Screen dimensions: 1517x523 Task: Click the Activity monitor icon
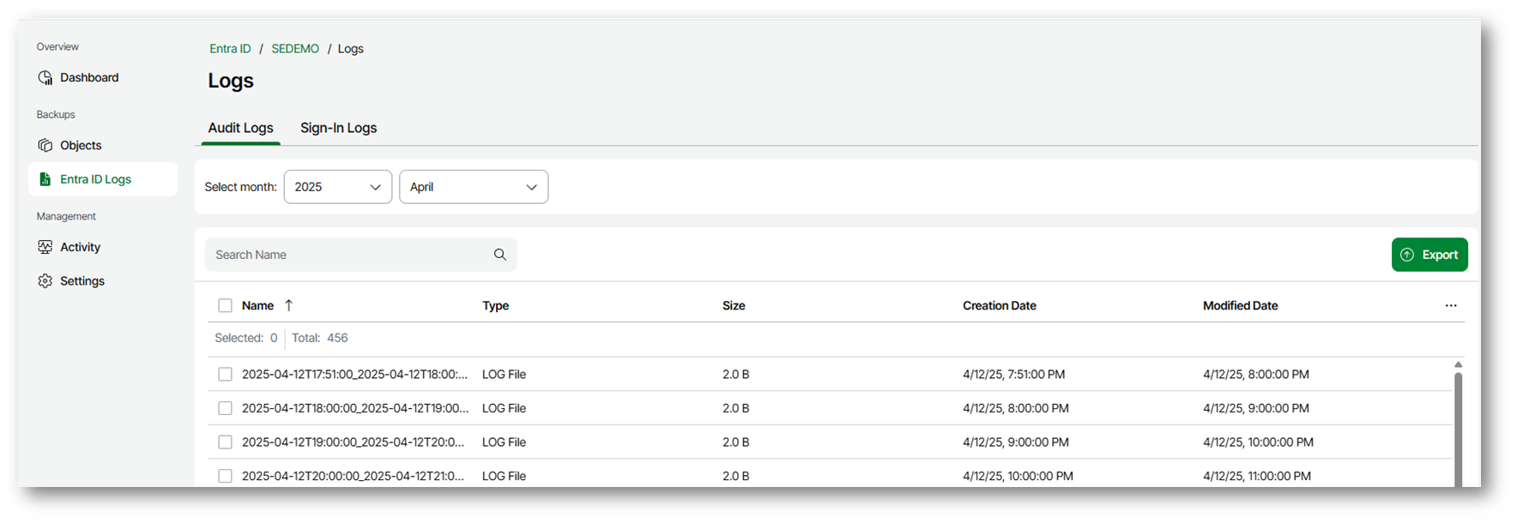(45, 247)
